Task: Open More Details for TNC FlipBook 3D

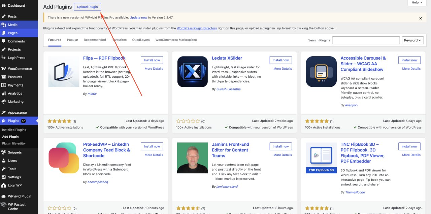Action: pyautogui.click(x=411, y=155)
